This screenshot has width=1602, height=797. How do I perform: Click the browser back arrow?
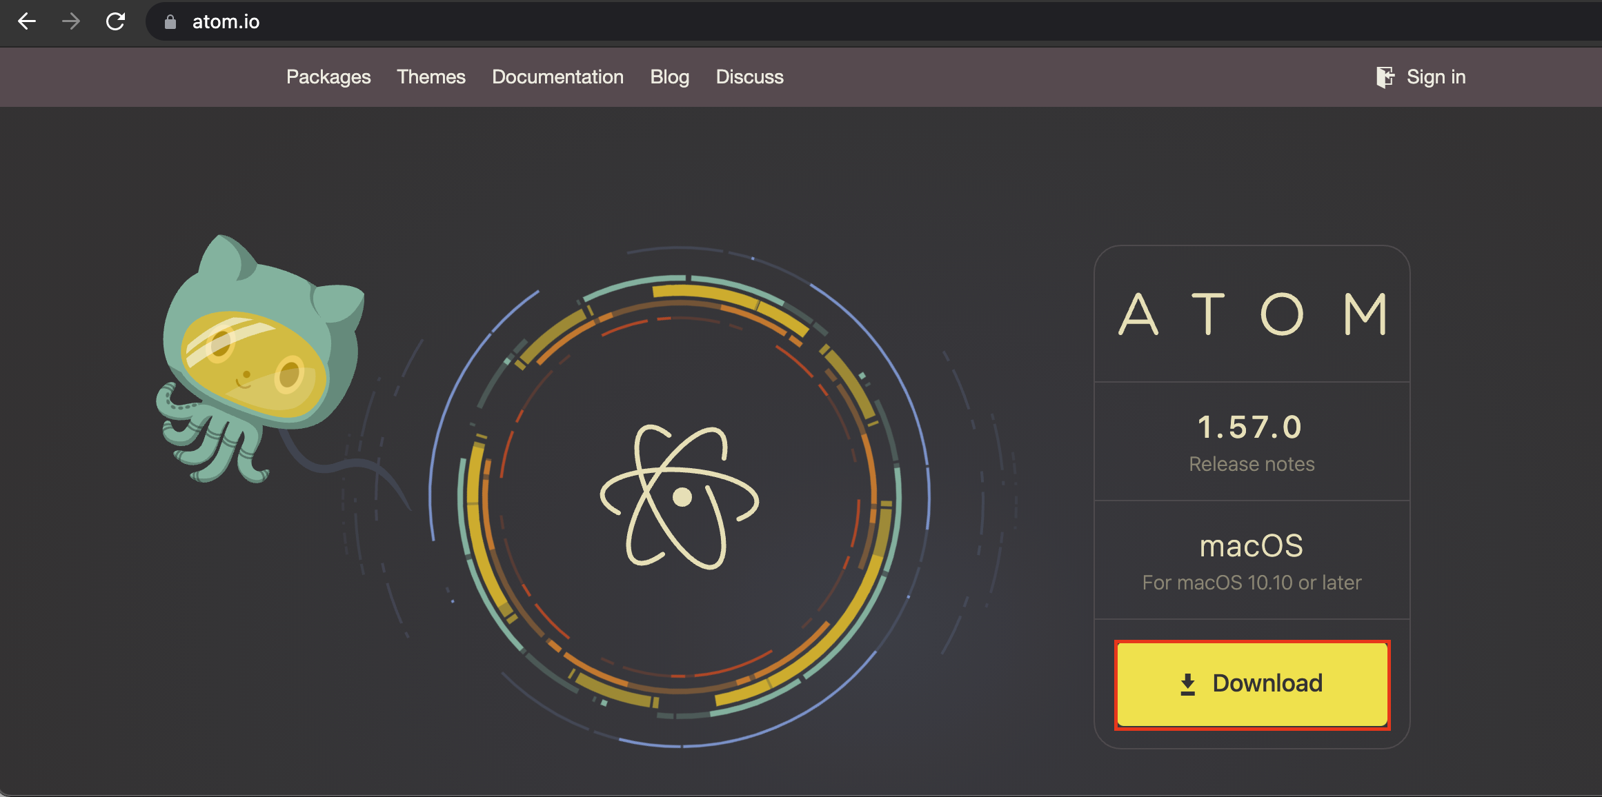point(27,21)
